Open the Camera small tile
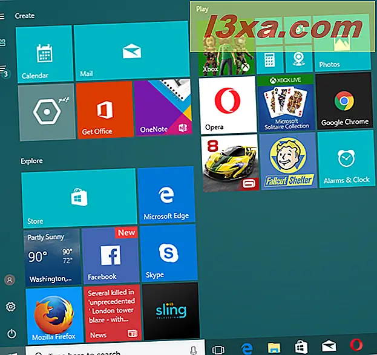The height and width of the screenshot is (355, 377). pos(298,59)
